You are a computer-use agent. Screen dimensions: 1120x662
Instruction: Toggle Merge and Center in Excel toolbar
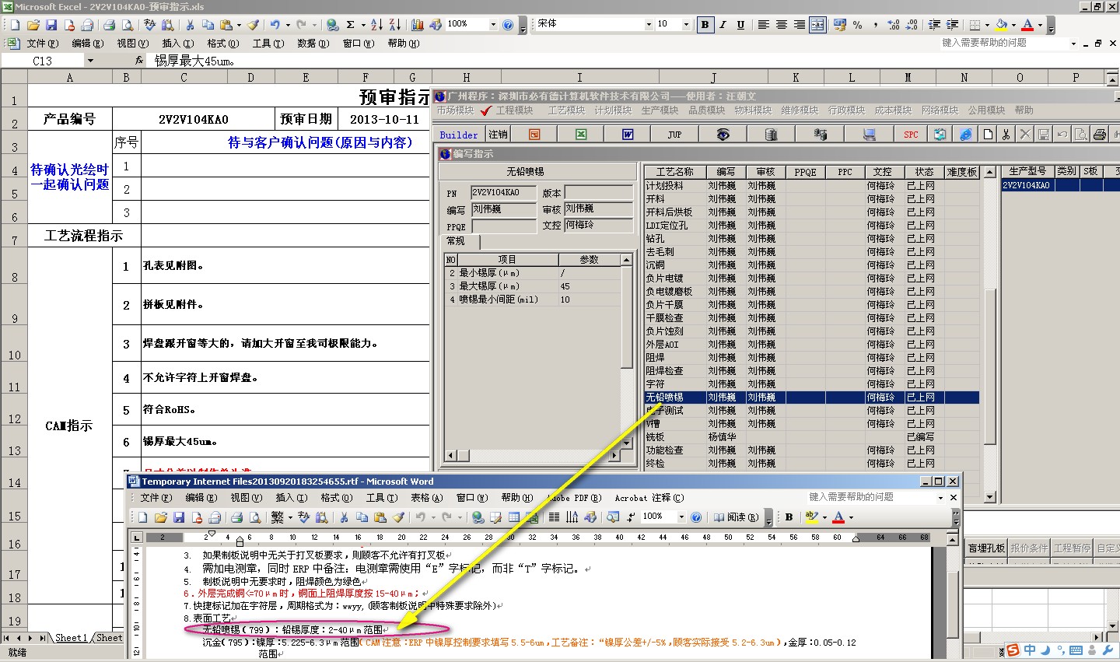click(x=817, y=25)
